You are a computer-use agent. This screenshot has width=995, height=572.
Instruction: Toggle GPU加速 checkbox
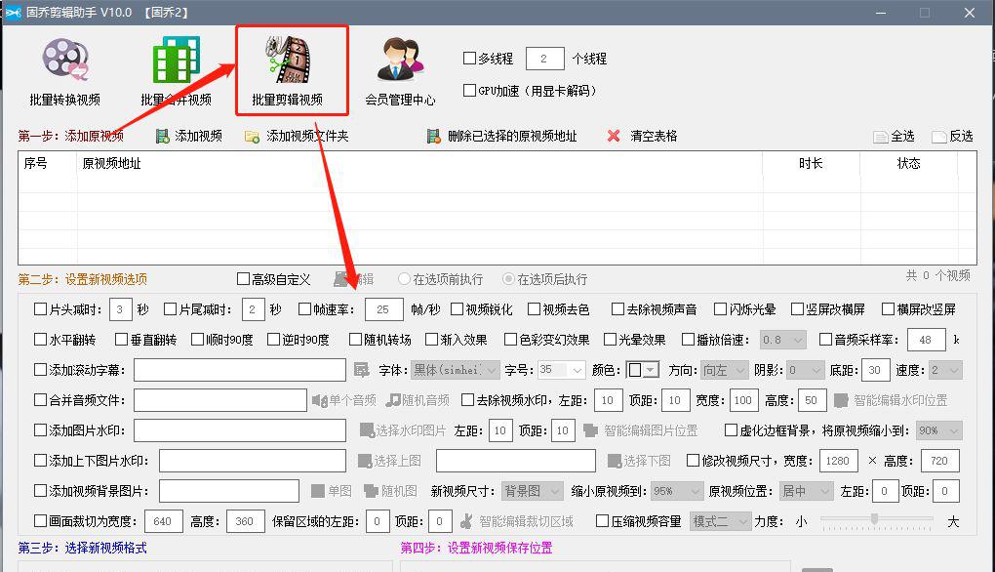click(x=469, y=91)
